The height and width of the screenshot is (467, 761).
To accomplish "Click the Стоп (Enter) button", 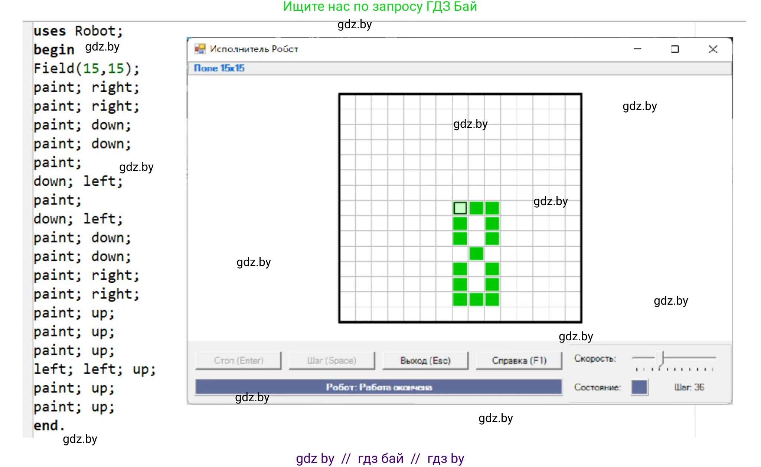I will (x=238, y=360).
